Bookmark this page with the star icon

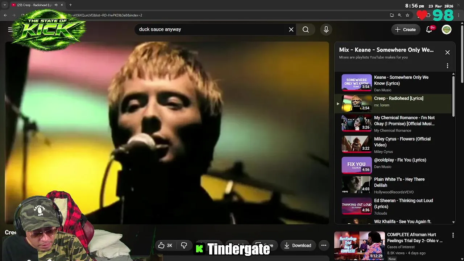[407, 15]
